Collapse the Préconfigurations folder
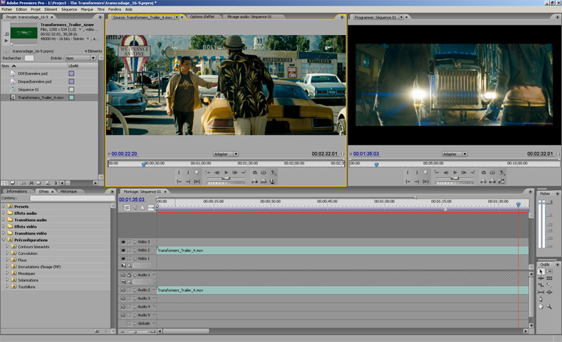The height and width of the screenshot is (342, 562). click(4, 240)
